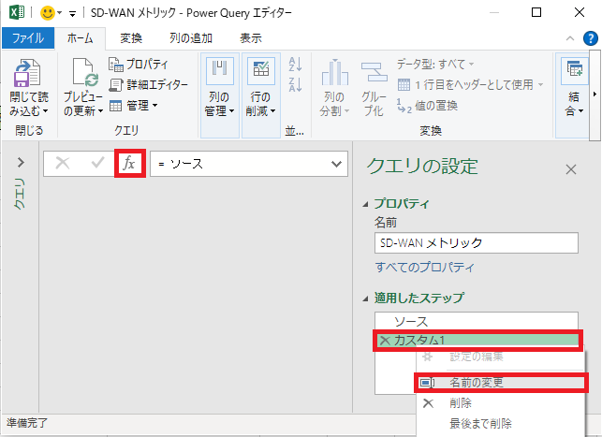Screen dimensions: 602x437
Task: Click the Close & Load icon
Action: [27, 74]
